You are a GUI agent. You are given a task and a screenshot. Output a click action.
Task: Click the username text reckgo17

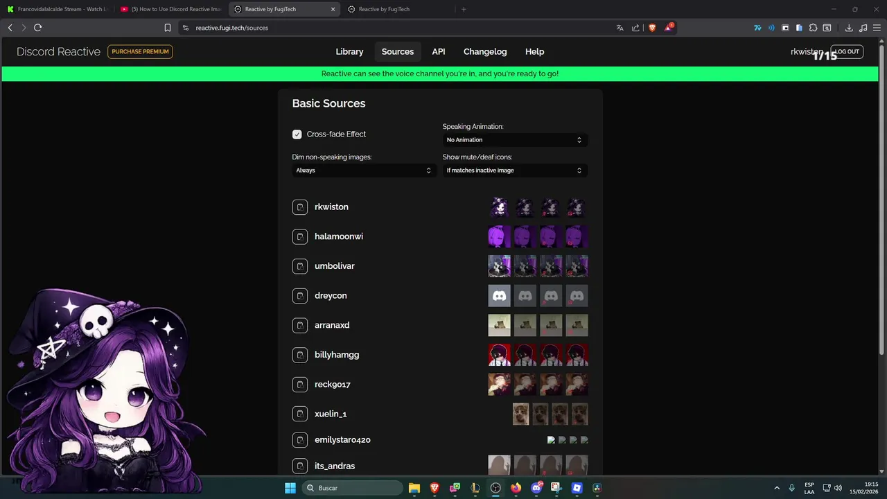click(x=333, y=385)
